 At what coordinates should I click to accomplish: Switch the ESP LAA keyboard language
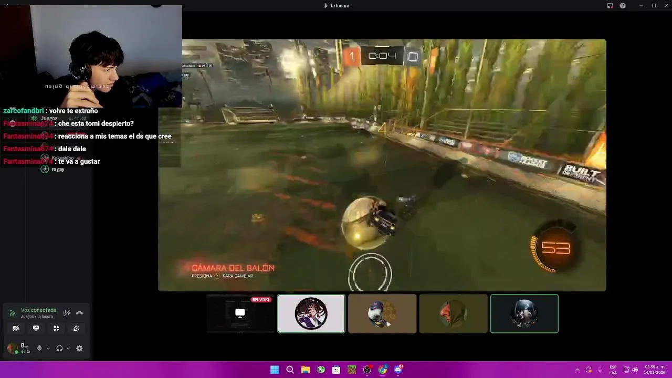[x=613, y=370]
